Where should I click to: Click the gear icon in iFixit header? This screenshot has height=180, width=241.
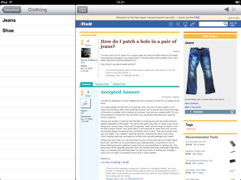[171, 24]
